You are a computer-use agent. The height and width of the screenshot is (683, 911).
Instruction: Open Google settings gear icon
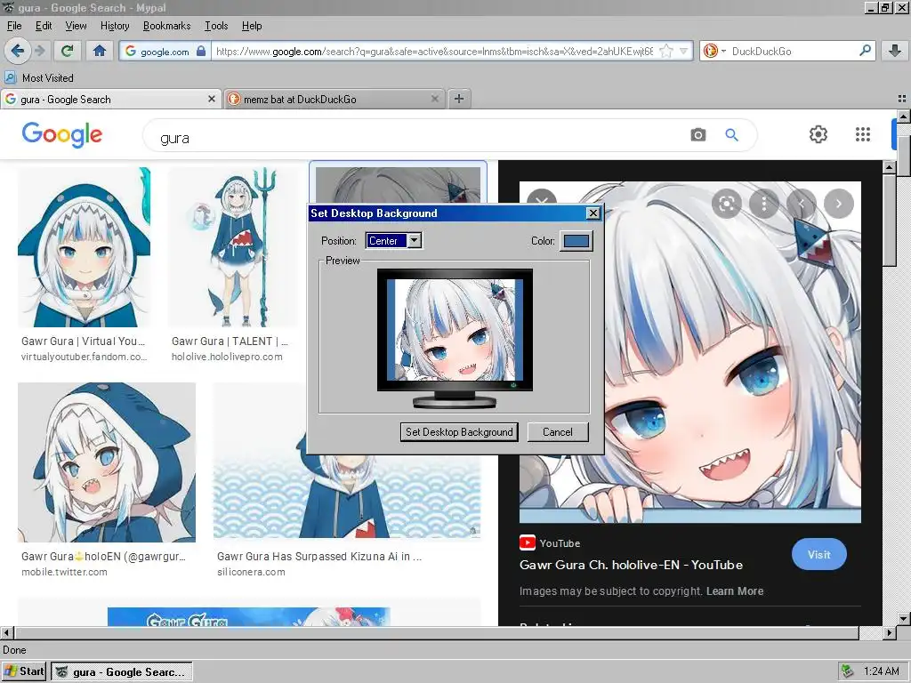[x=818, y=134]
